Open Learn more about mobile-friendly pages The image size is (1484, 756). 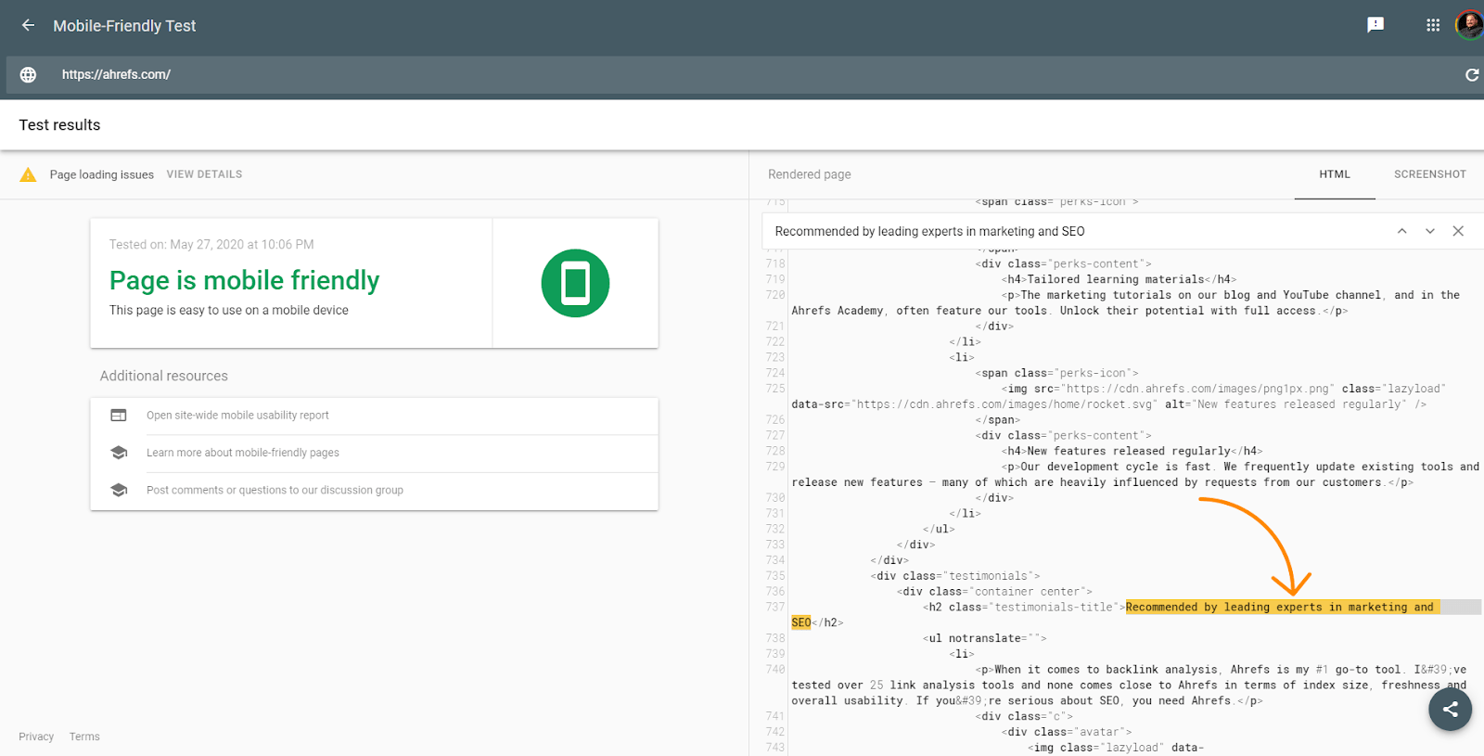(x=243, y=453)
